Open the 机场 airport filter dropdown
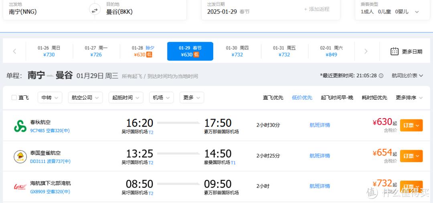The width and height of the screenshot is (433, 203). coord(161,98)
